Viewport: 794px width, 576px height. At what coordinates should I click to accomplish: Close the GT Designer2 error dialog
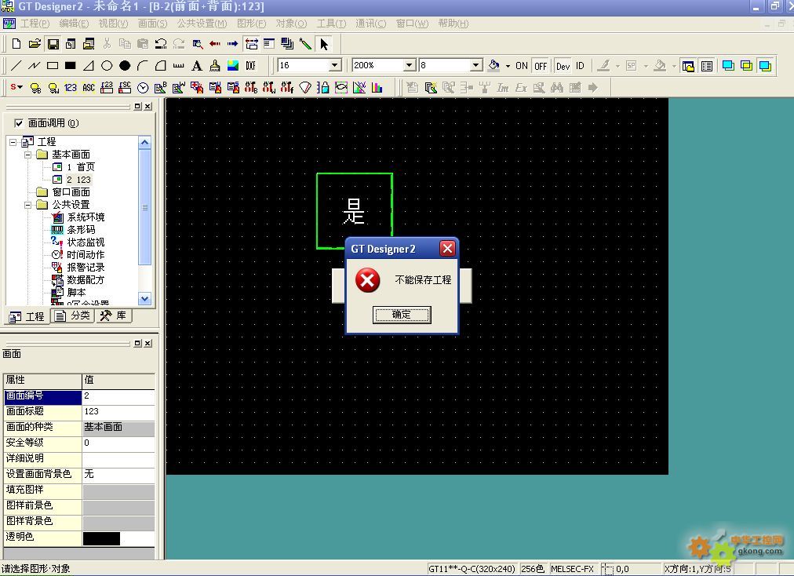(447, 248)
